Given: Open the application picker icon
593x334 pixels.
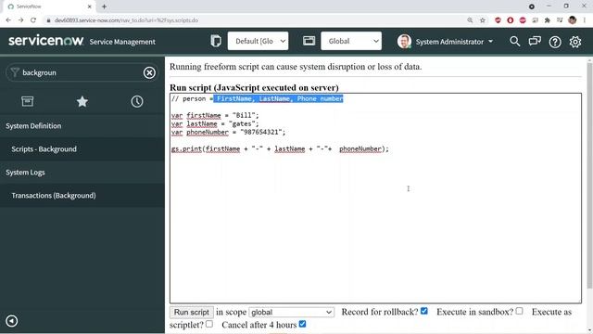Looking at the screenshot, I should [309, 41].
